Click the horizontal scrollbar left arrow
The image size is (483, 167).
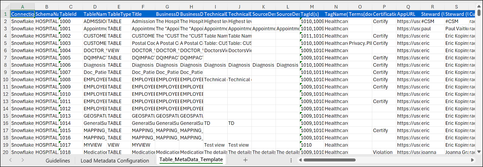300,160
